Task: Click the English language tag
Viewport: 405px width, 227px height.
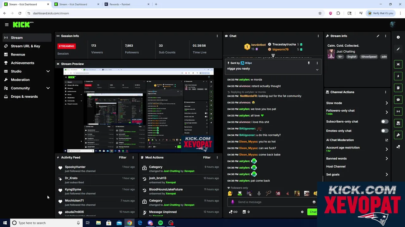Action: pos(352,57)
